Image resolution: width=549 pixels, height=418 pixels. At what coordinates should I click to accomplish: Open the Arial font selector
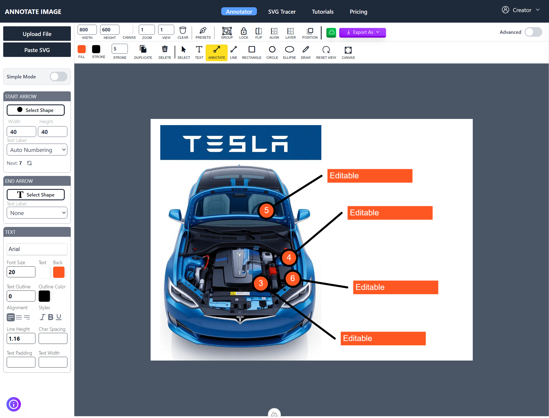[x=37, y=249]
